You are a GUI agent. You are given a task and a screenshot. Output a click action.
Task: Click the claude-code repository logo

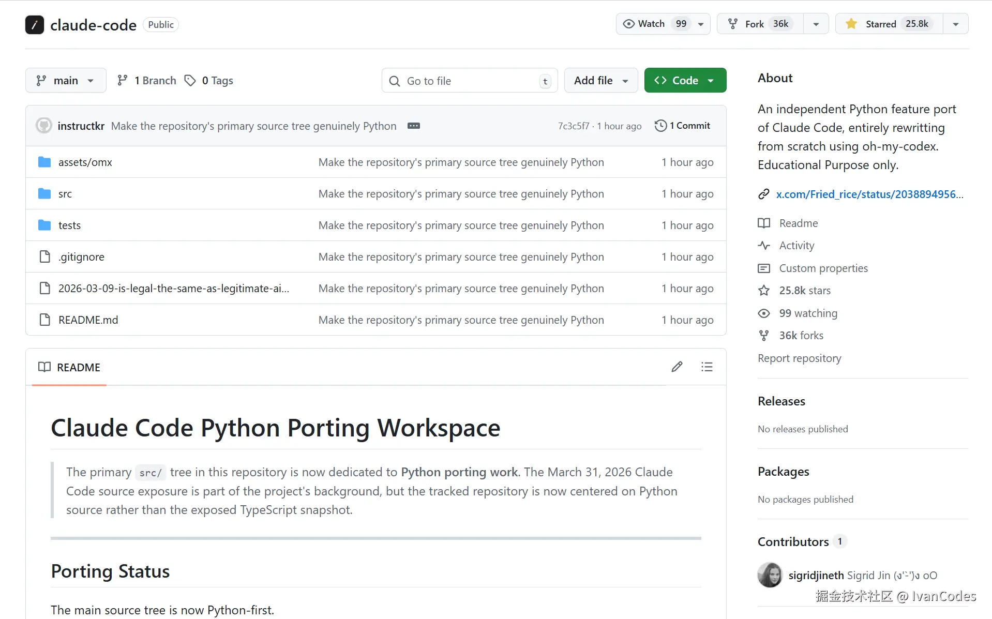(x=35, y=24)
